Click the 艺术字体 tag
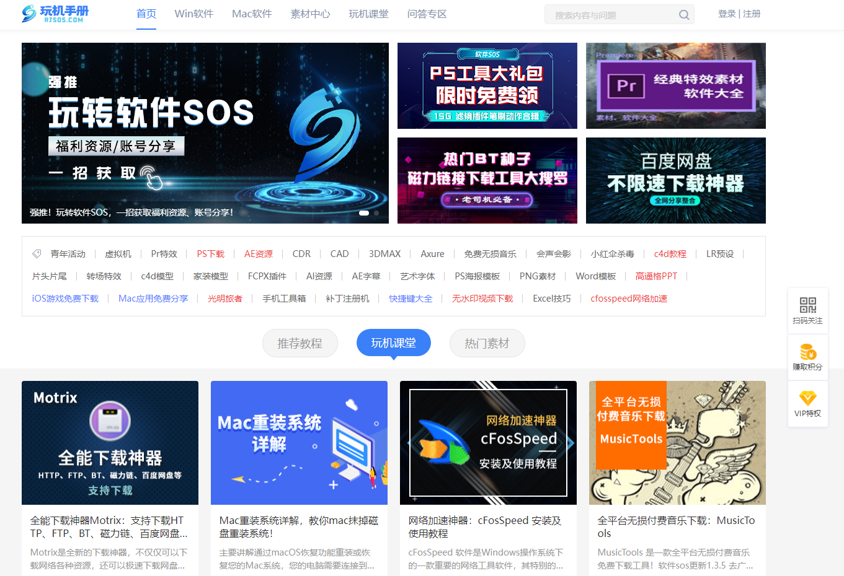 pos(418,276)
